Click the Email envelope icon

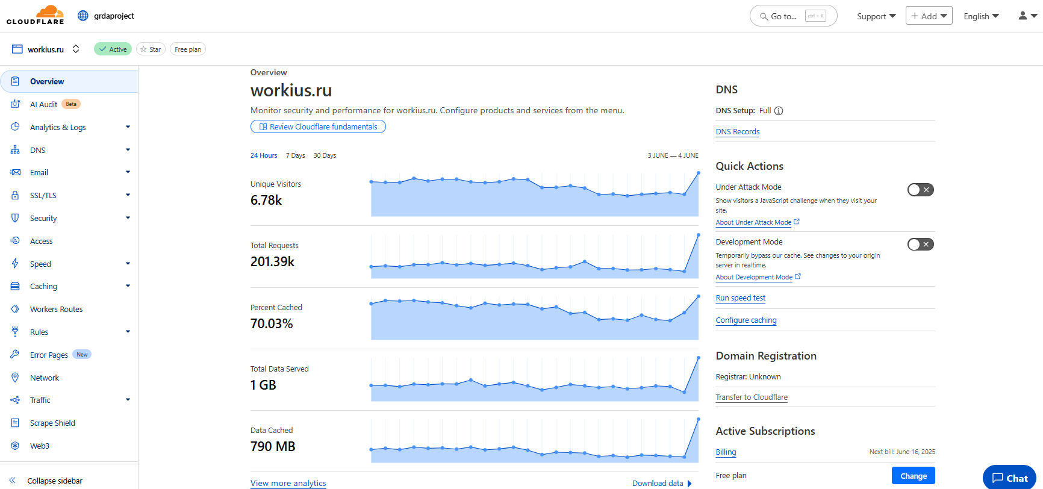click(x=15, y=172)
